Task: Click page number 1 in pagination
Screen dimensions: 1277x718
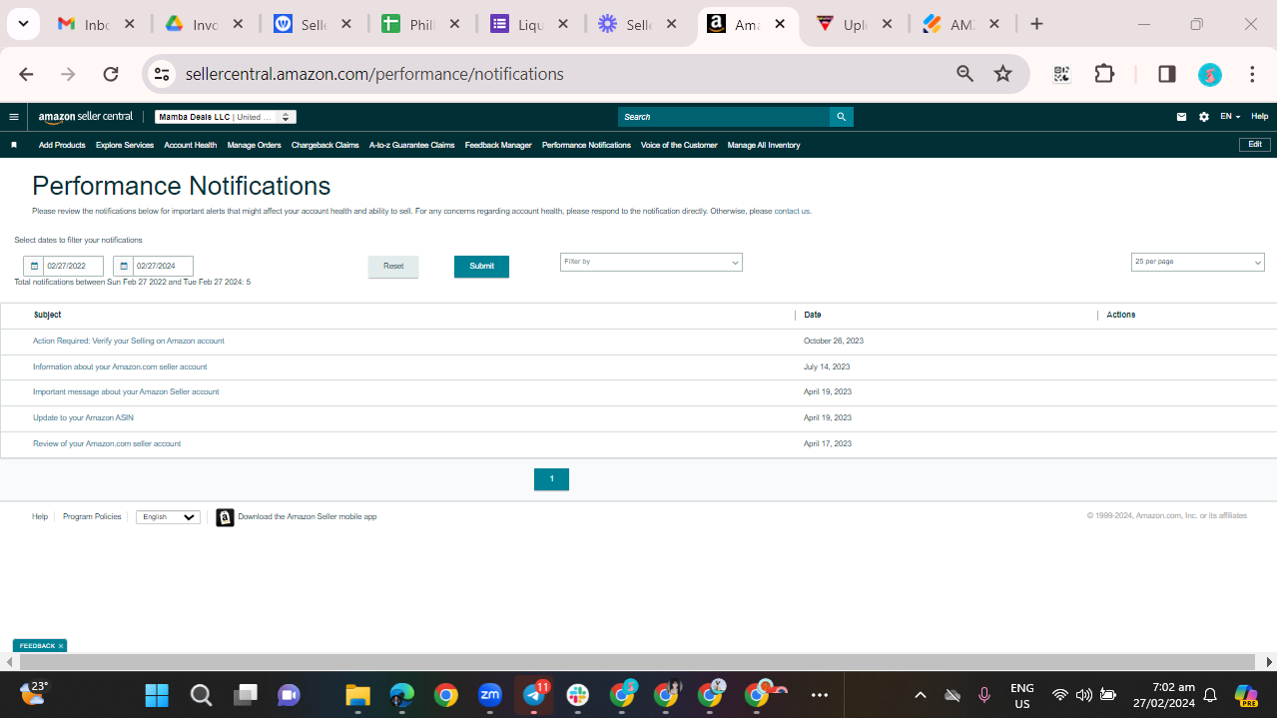Action: coord(551,479)
